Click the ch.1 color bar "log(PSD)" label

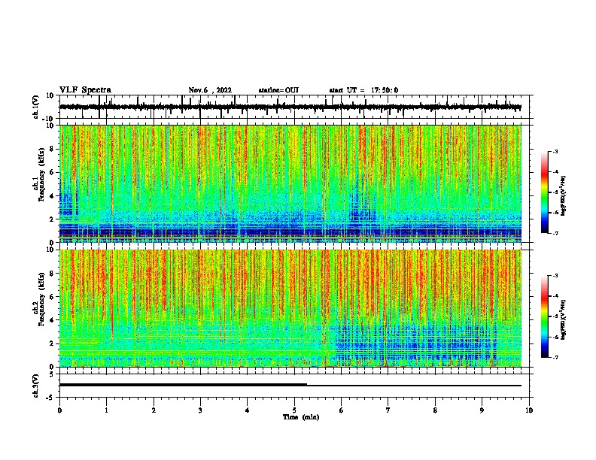564,195
